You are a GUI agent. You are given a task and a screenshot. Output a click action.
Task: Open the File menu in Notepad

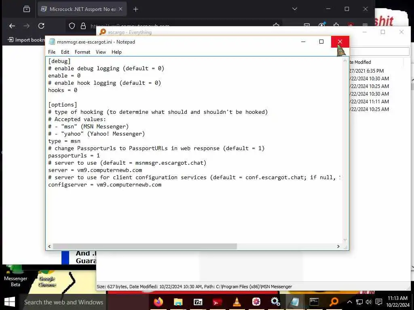coord(52,52)
